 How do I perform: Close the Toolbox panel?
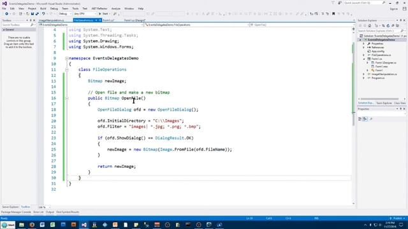tap(34, 20)
